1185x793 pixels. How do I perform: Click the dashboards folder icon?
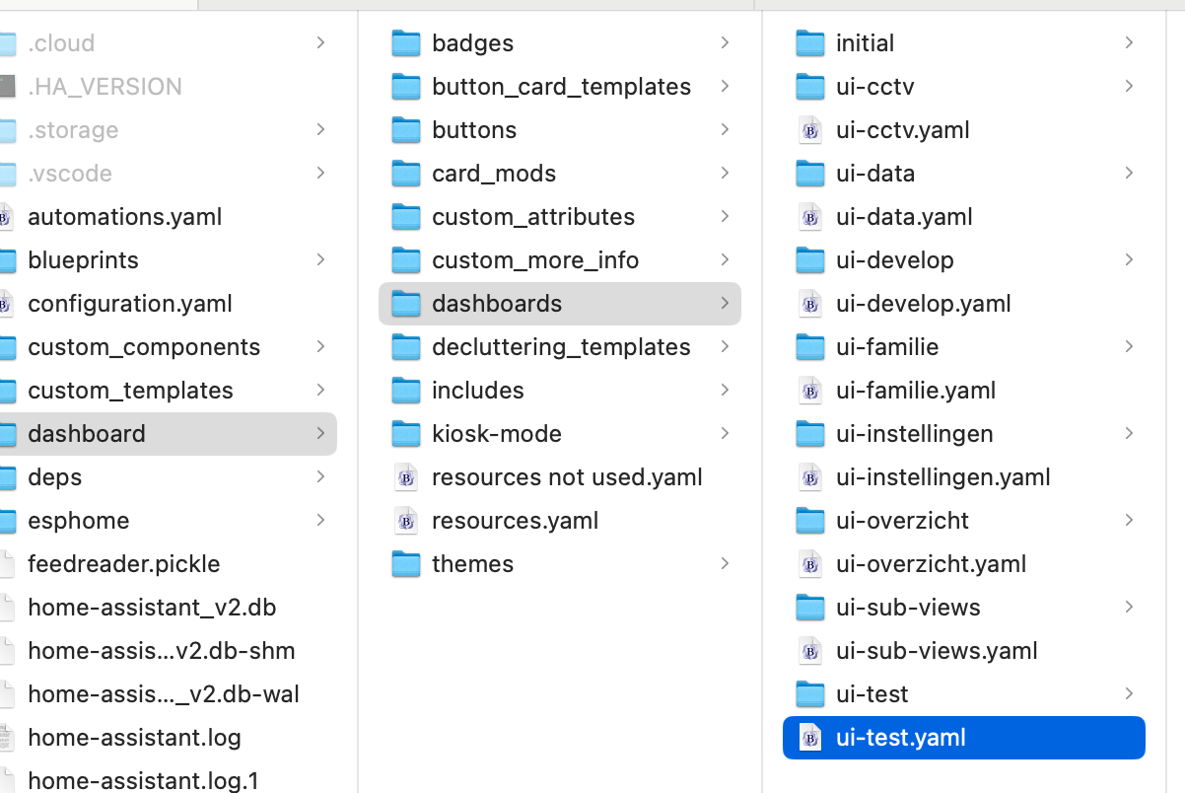coord(405,304)
